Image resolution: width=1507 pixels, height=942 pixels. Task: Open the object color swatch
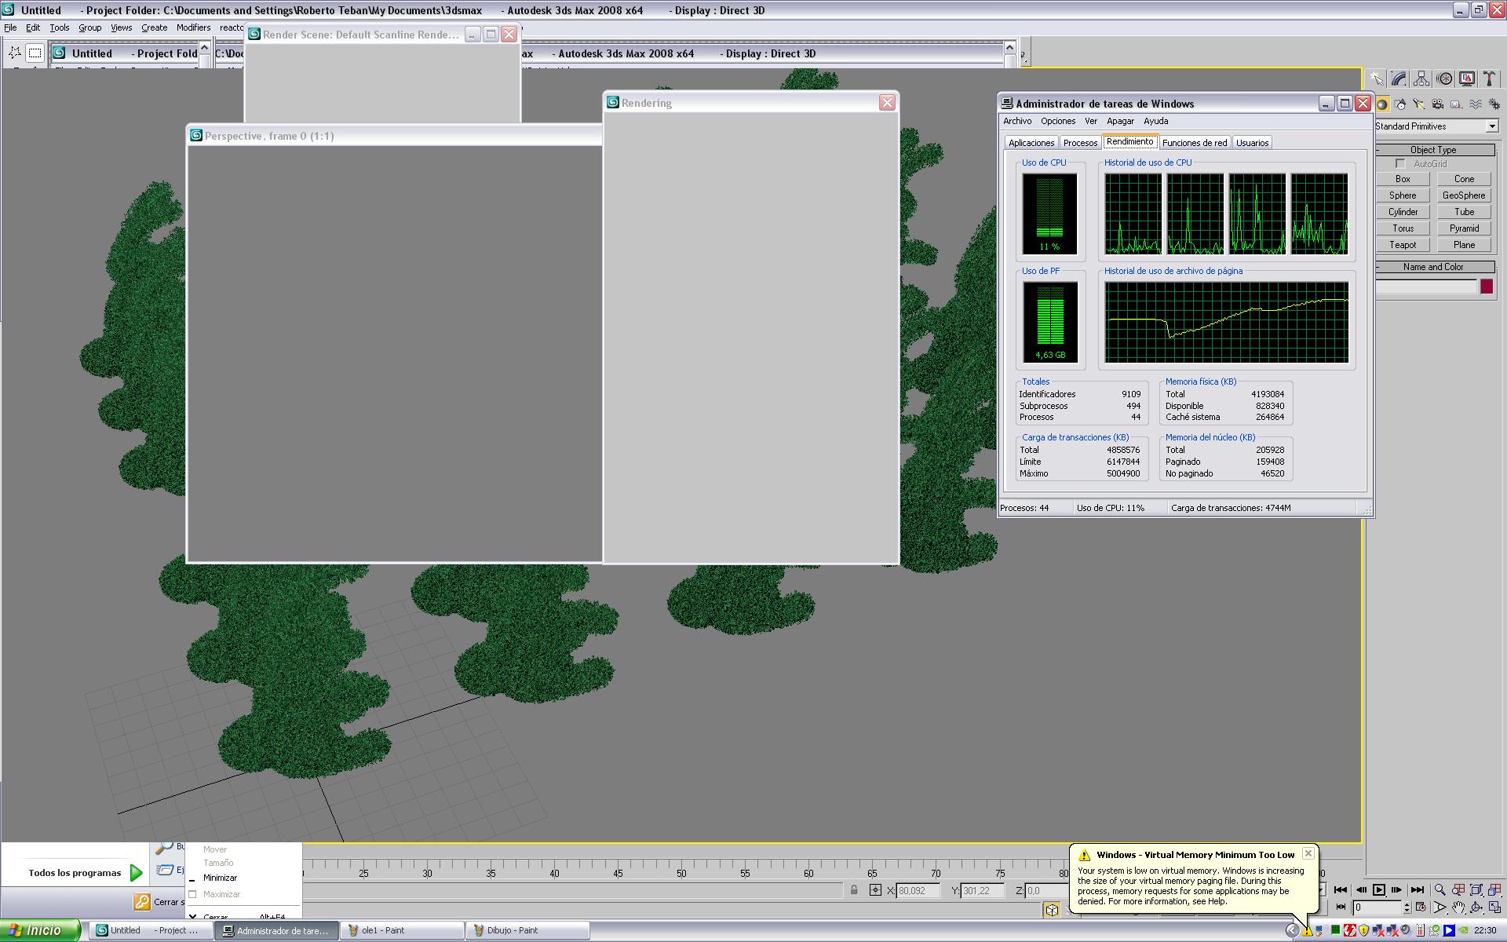coord(1487,287)
